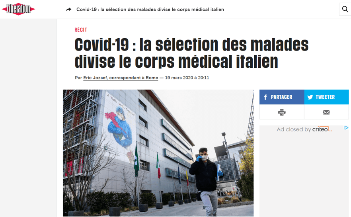The width and height of the screenshot is (351, 217).
Task: Click the TWEETER button label
Action: click(x=325, y=97)
